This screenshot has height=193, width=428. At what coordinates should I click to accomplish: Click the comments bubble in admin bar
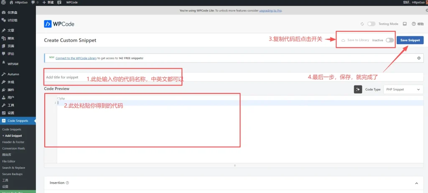point(33,3)
